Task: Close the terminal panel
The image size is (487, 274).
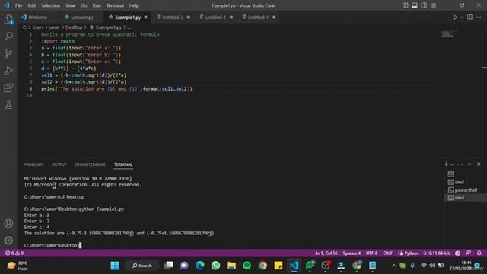Action: click(479, 164)
